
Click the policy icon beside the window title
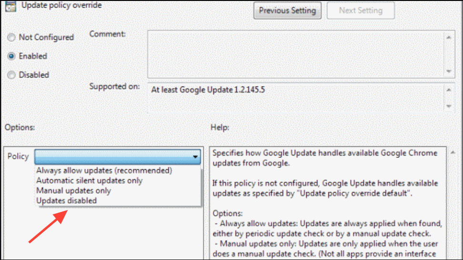click(10, 6)
